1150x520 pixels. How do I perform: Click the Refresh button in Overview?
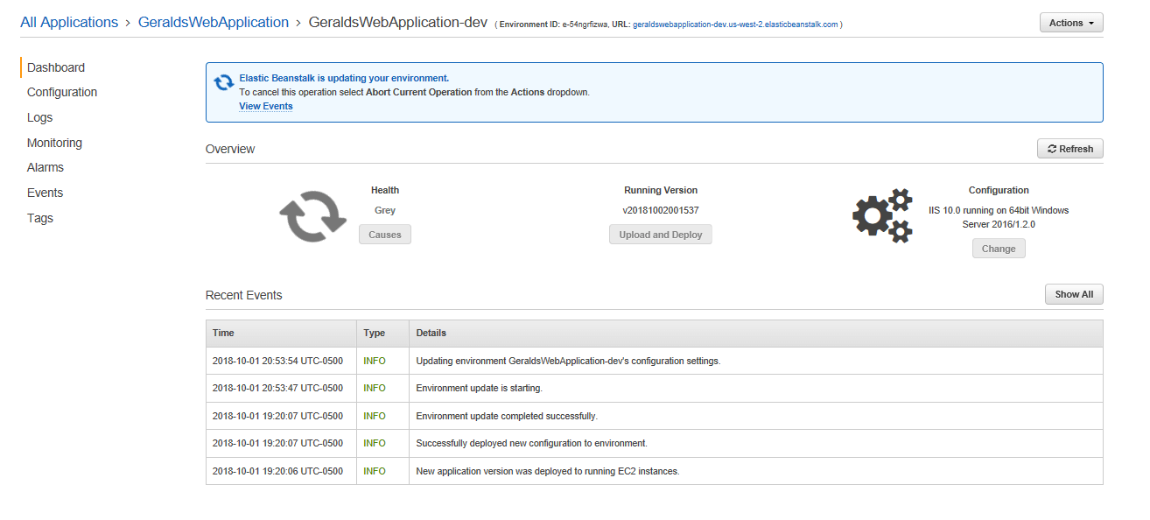(1070, 149)
